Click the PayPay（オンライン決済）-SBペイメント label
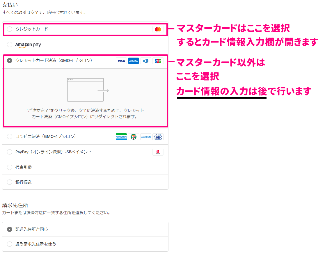This screenshot has width=318, height=254. (54, 152)
